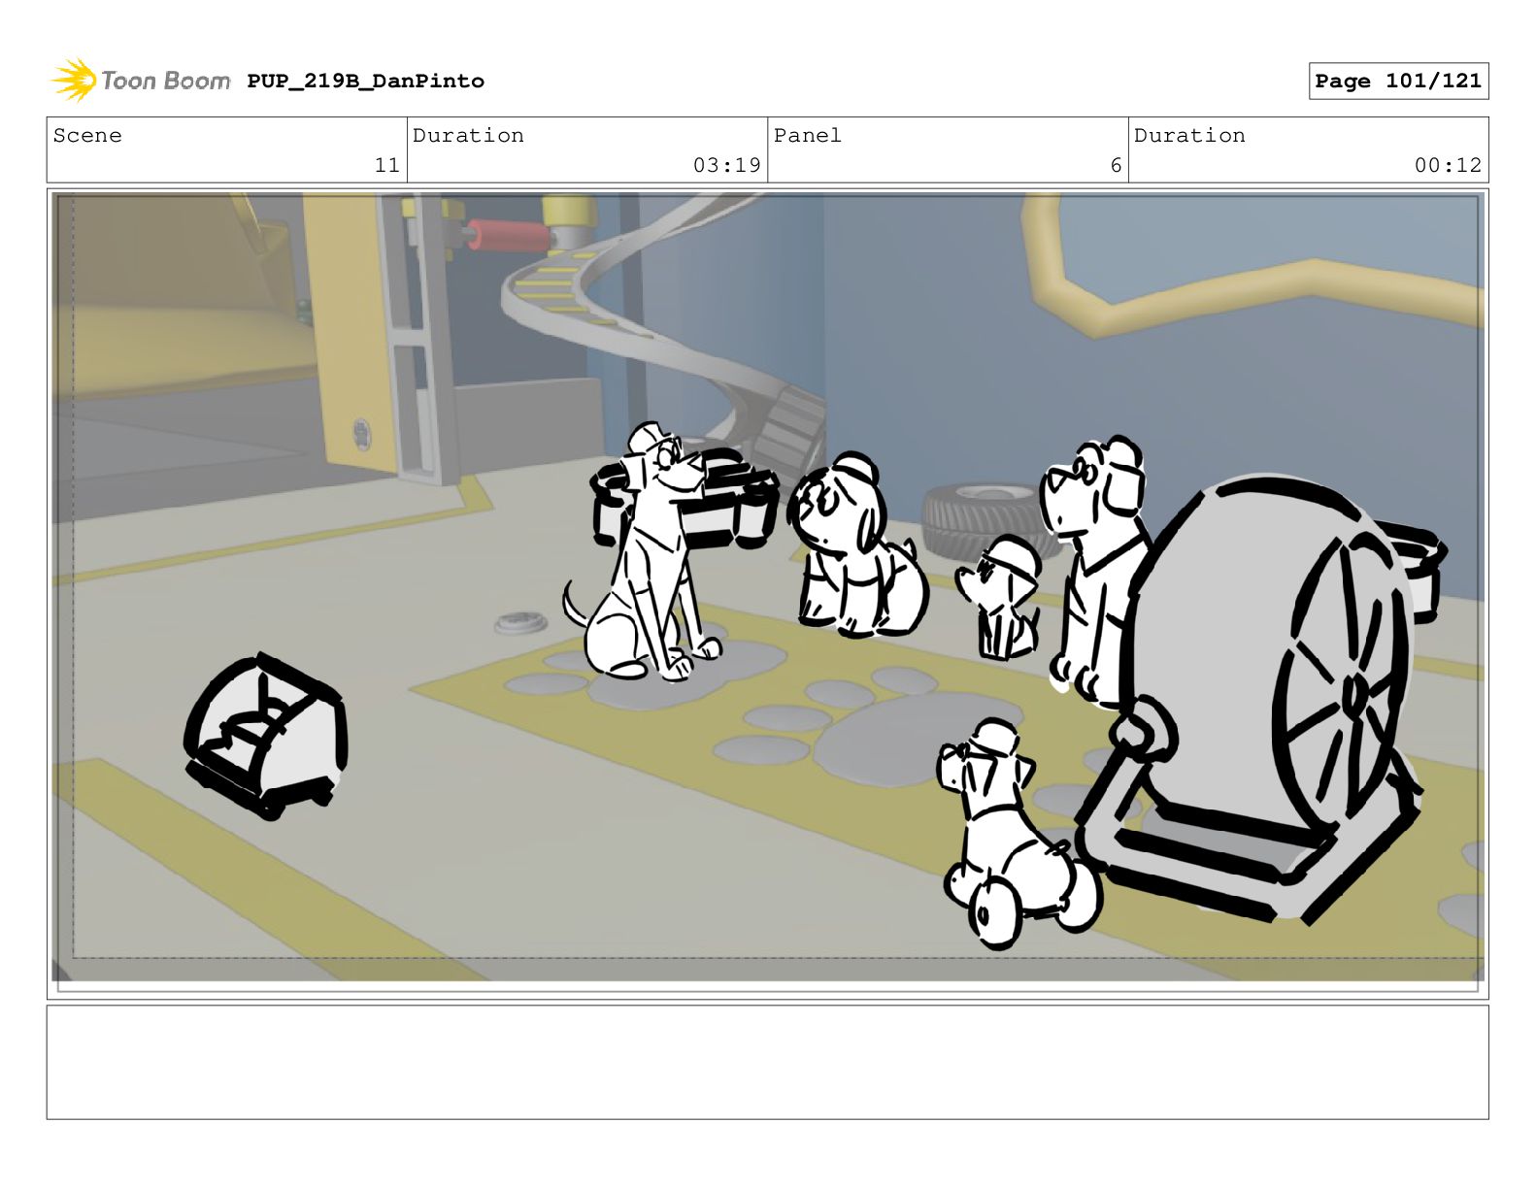
Task: Click the Scene label cell
Action: click(227, 149)
